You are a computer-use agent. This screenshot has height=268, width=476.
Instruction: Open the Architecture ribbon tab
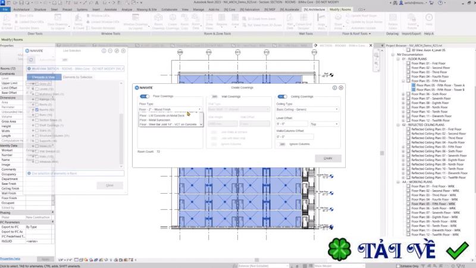[21, 10]
